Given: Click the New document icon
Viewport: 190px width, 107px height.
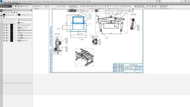Looking at the screenshot, I should point(13,6).
